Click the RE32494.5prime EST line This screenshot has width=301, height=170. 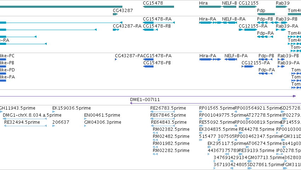coord(25,126)
